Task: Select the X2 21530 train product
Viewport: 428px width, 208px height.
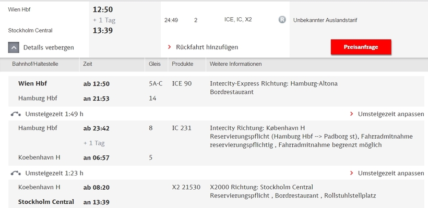Action: pyautogui.click(x=186, y=187)
